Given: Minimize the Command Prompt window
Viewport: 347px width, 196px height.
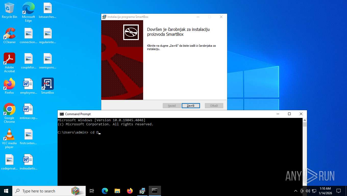Looking at the screenshot, I should click(278, 114).
